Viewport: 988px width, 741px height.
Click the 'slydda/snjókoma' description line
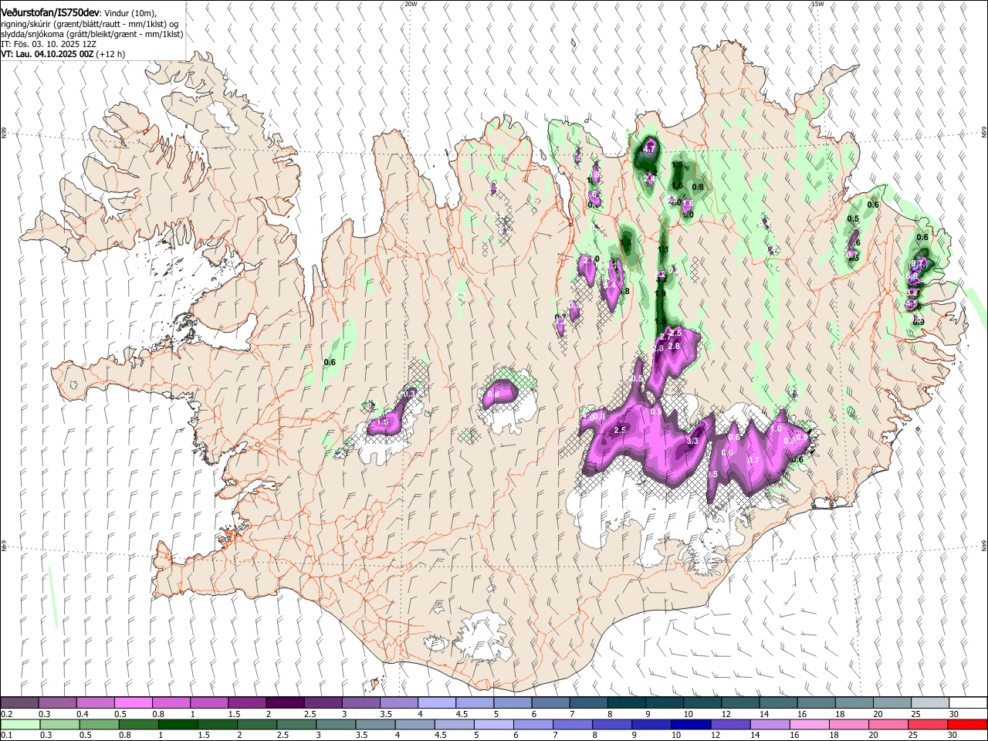(92, 34)
